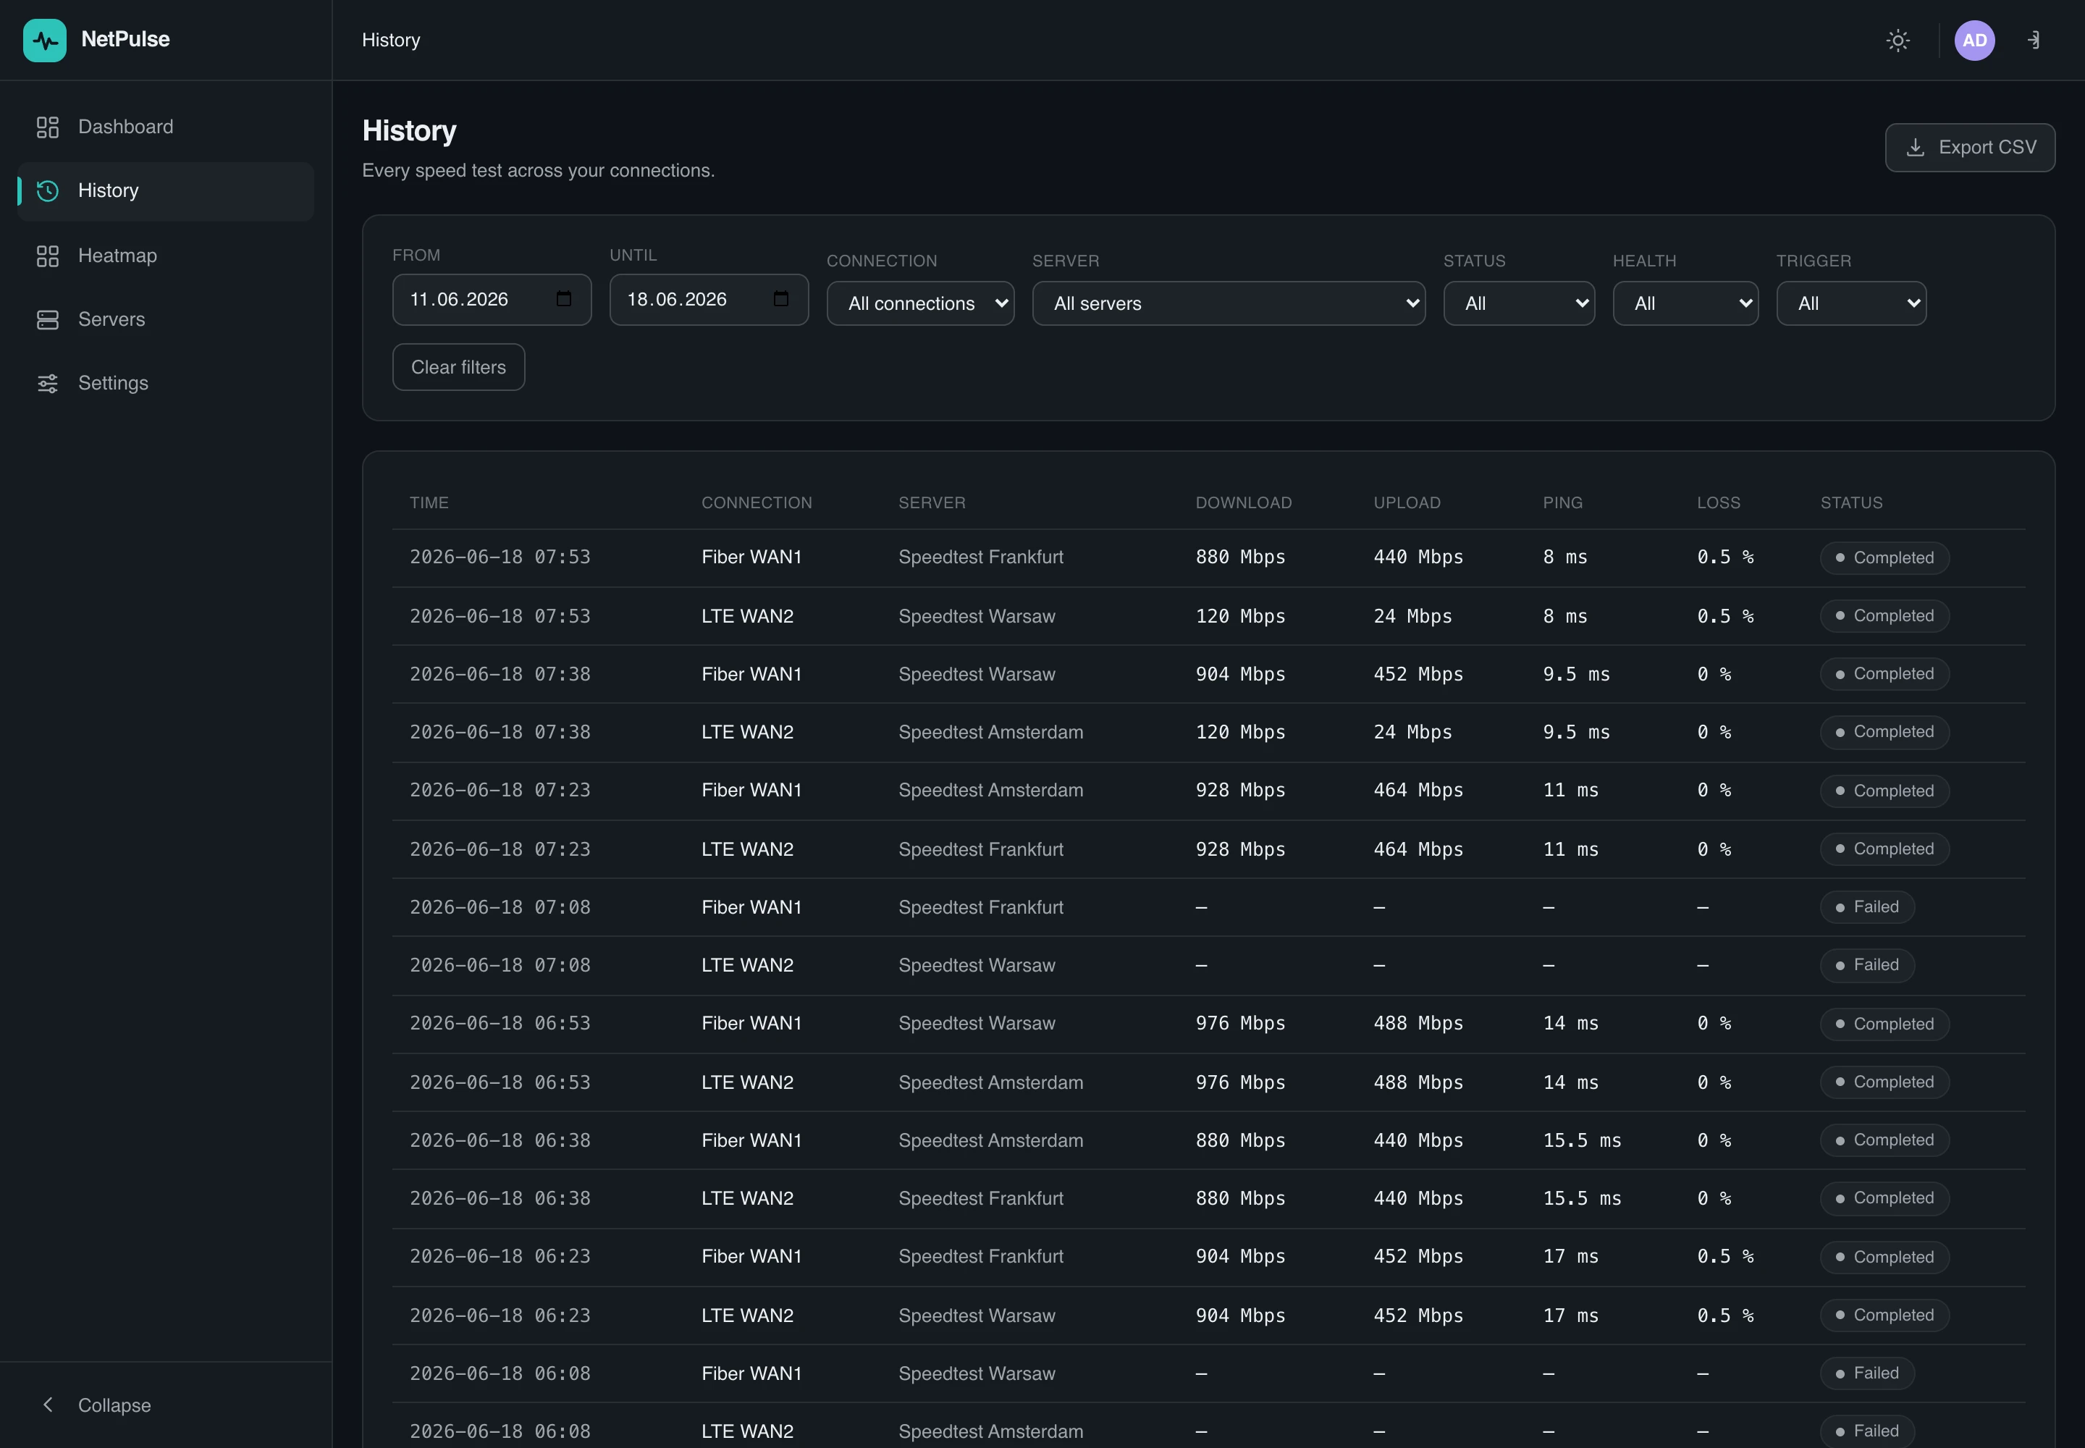The image size is (2085, 1448).
Task: Click the Collapse chevron icon
Action: click(x=48, y=1405)
